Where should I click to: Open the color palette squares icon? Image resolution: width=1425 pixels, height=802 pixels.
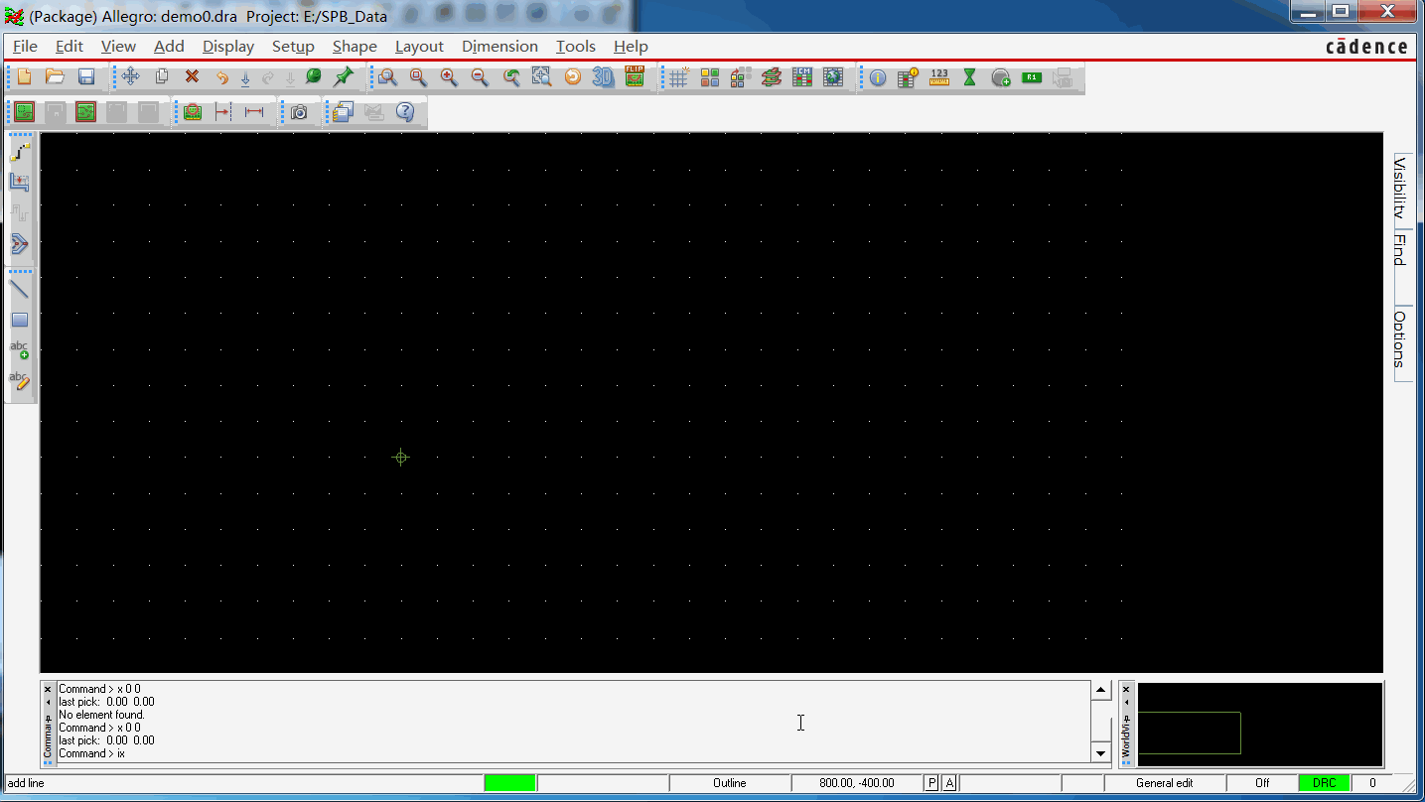[x=709, y=77]
